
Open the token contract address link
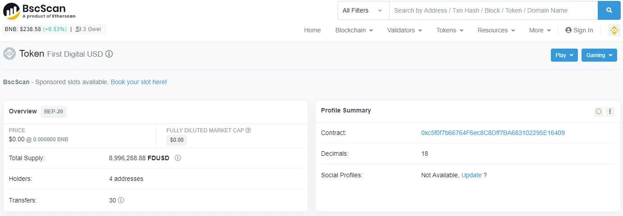point(493,133)
